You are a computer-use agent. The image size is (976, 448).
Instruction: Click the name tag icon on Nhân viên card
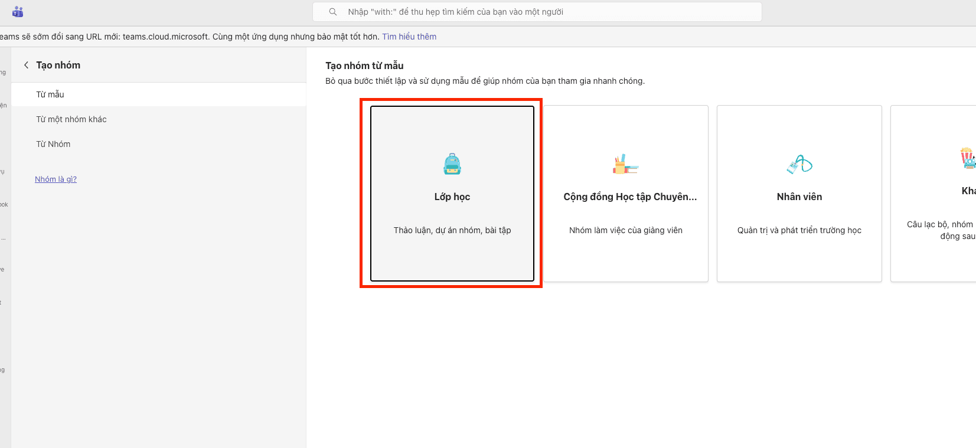click(799, 164)
